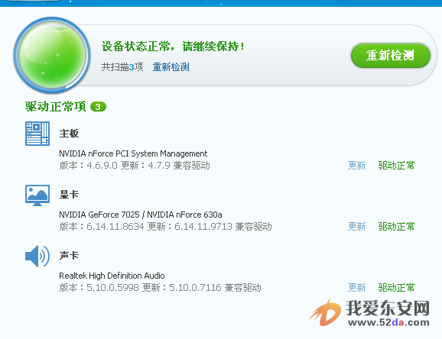
Task: Click the green 重新检测 button
Action: point(391,56)
